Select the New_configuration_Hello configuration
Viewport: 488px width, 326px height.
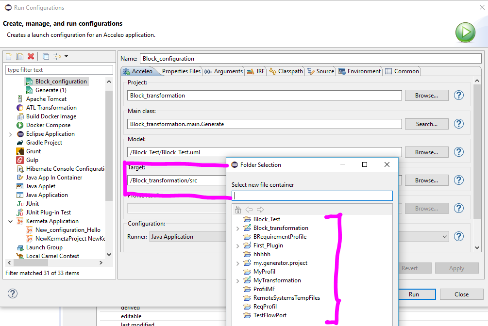coord(67,230)
